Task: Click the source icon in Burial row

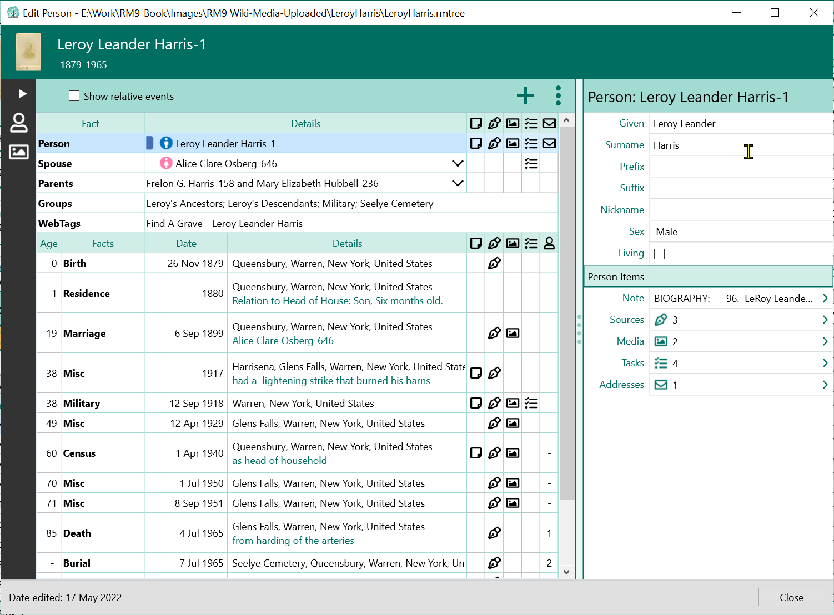Action: tap(494, 563)
